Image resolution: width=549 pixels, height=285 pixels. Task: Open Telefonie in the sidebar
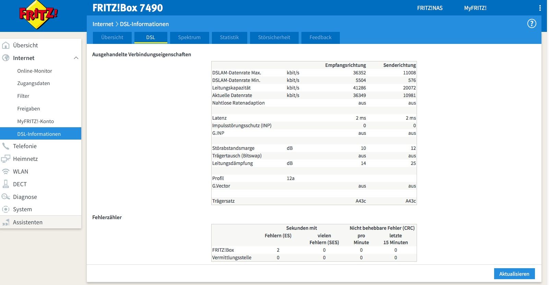click(x=25, y=146)
